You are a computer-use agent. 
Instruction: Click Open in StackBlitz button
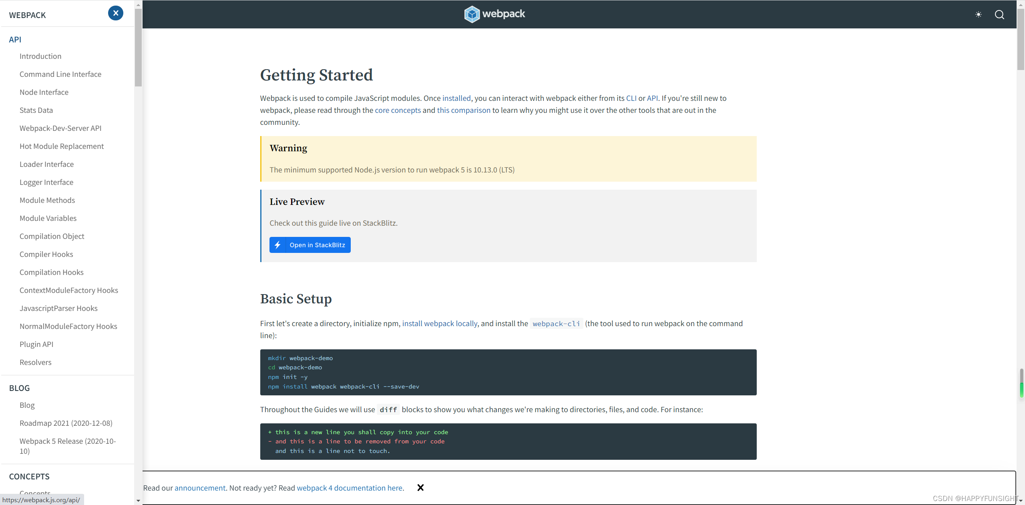(310, 245)
